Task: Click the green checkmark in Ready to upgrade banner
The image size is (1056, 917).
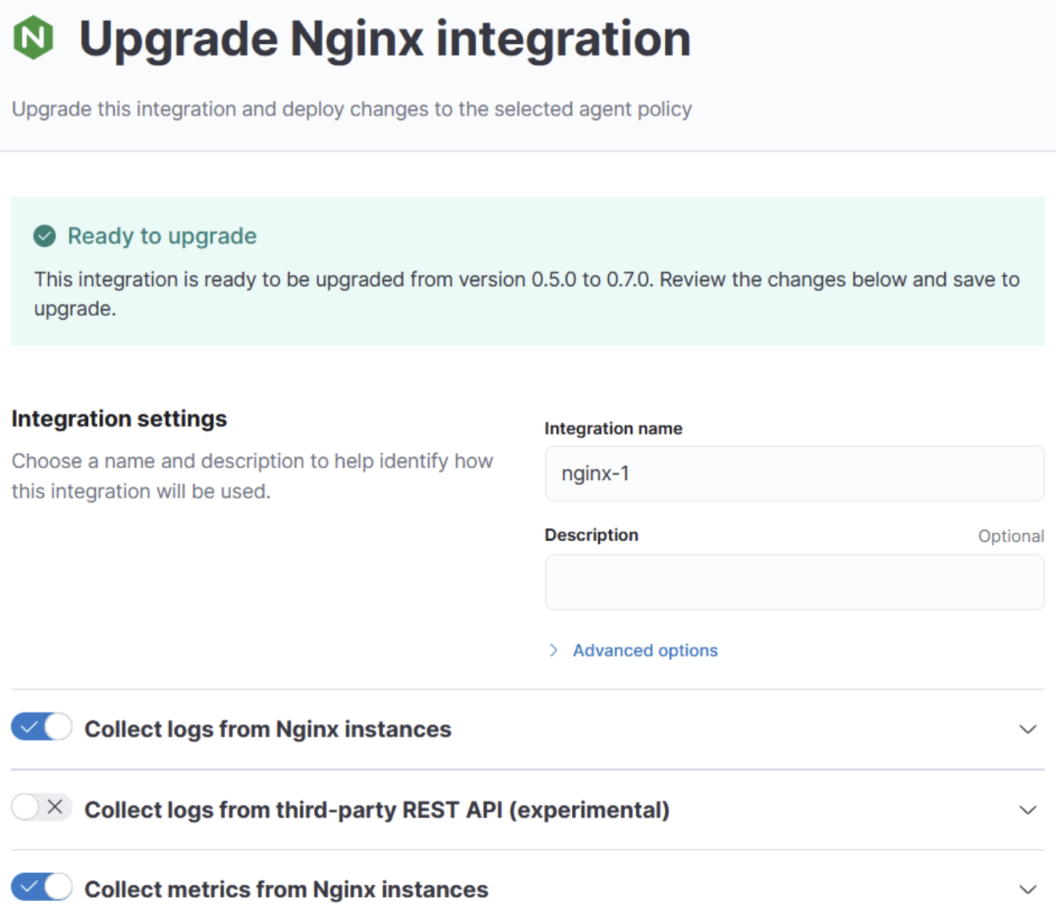Action: point(44,236)
